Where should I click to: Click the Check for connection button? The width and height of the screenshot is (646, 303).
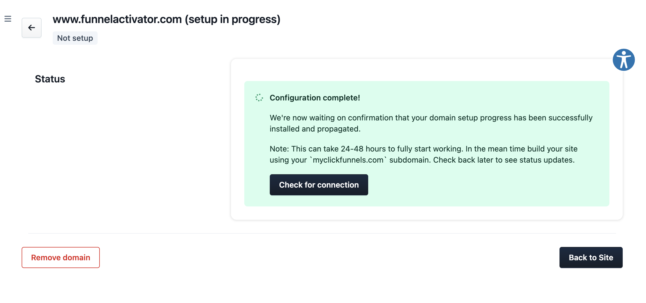coord(319,185)
